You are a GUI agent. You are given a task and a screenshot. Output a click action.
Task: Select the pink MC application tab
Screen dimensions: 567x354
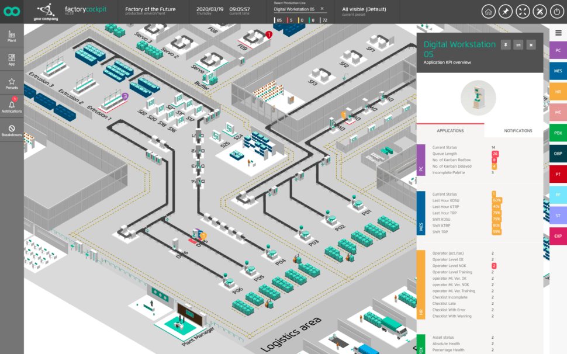(x=558, y=112)
